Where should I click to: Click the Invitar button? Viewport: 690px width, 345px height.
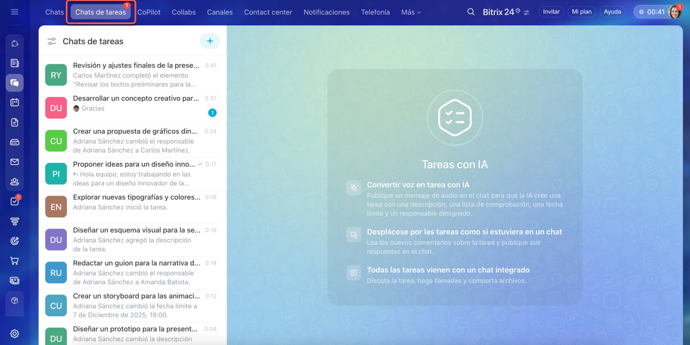pos(551,12)
